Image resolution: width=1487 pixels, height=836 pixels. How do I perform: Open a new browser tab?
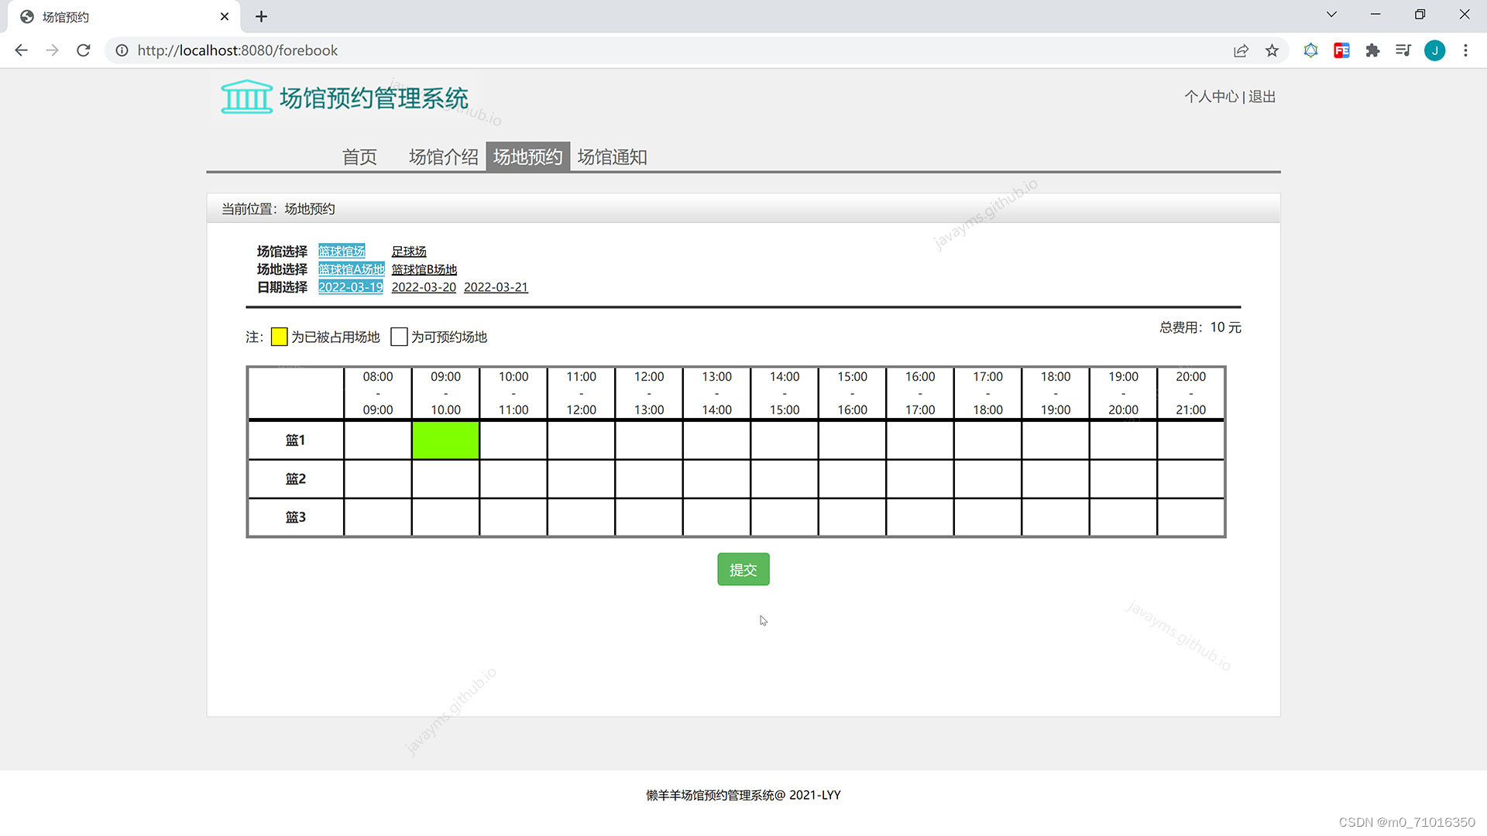tap(261, 16)
